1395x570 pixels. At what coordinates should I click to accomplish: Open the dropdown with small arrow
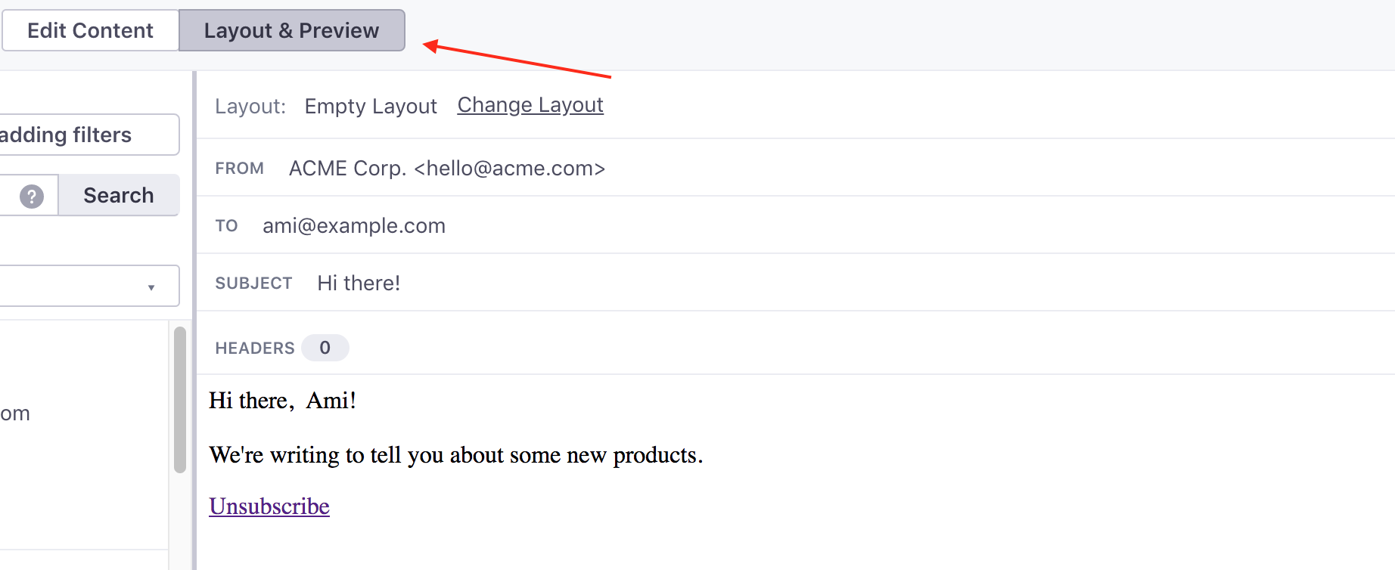89,286
